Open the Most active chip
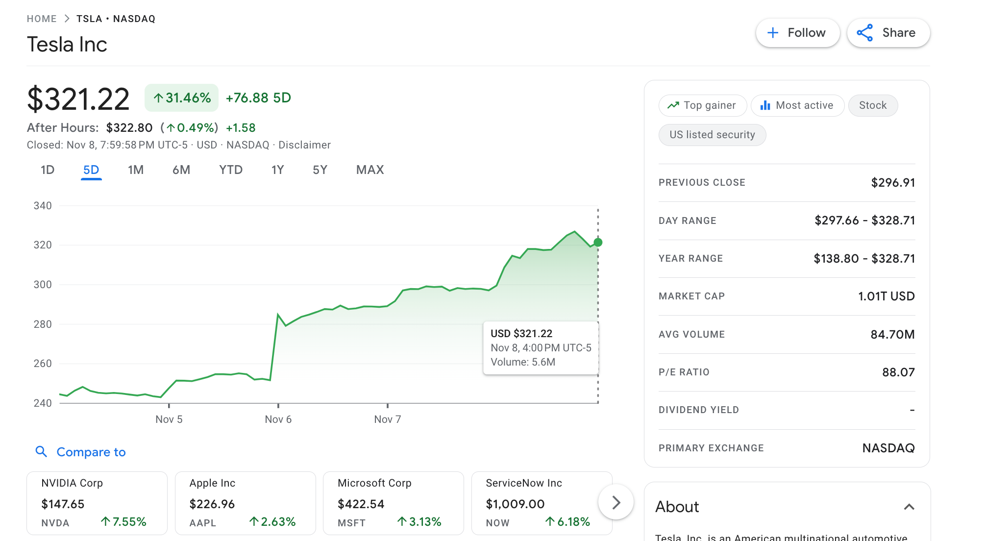The image size is (985, 541). click(x=797, y=105)
